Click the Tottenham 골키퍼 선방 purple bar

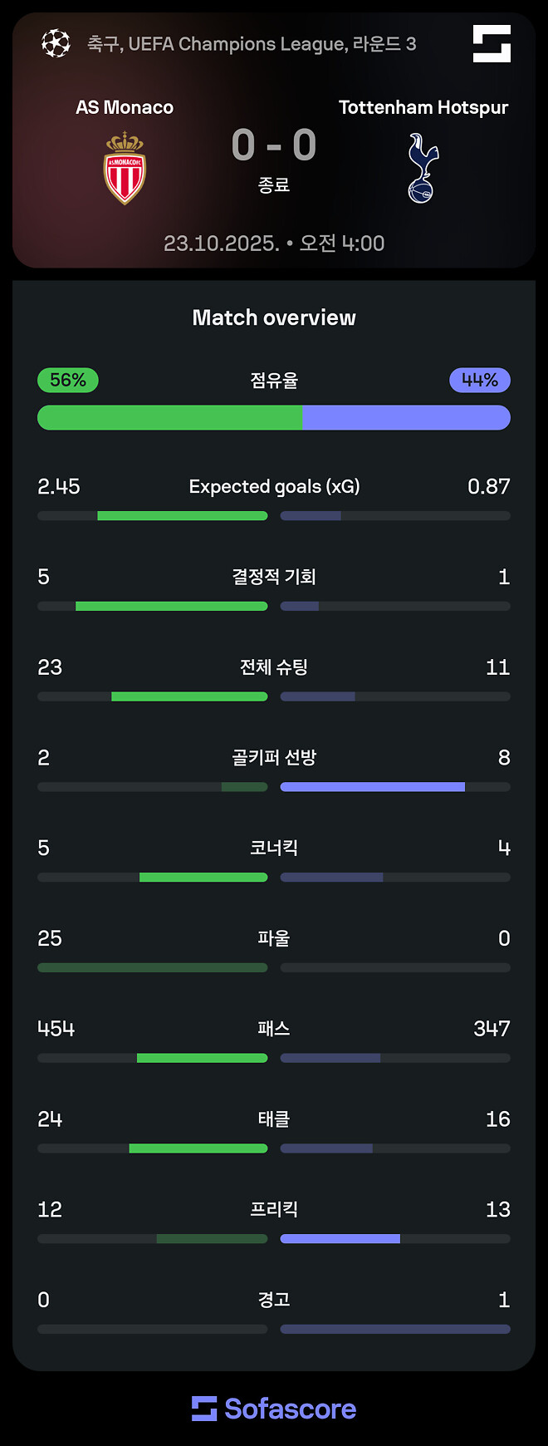click(x=373, y=787)
